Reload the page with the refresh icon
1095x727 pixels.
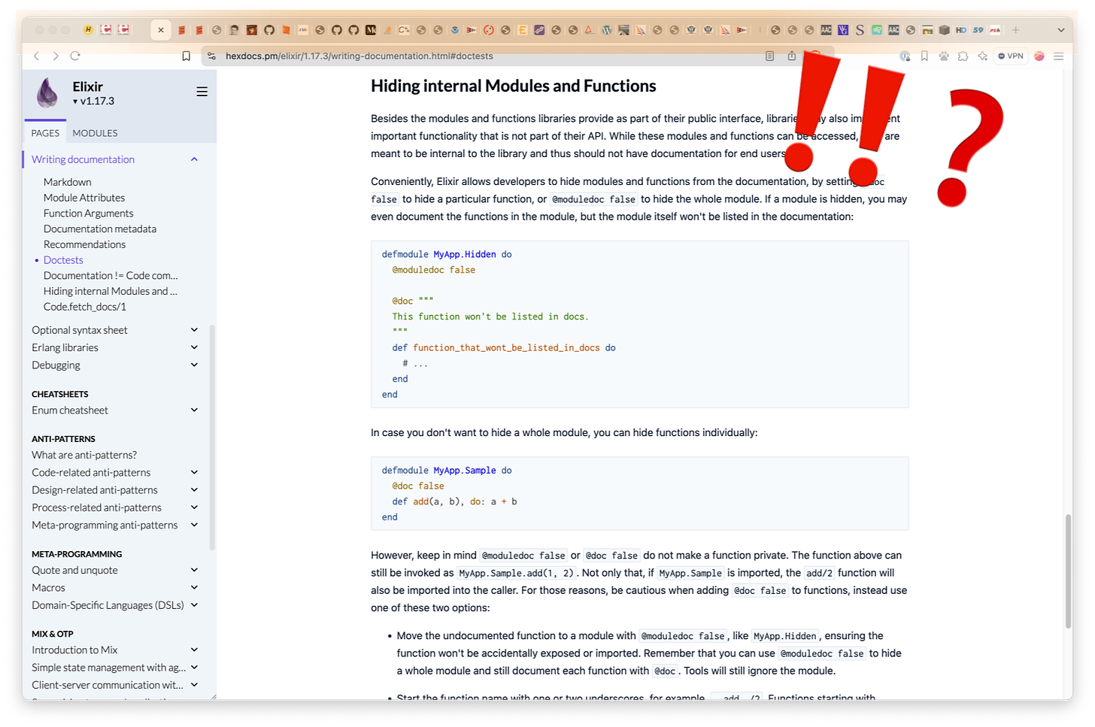(x=75, y=56)
